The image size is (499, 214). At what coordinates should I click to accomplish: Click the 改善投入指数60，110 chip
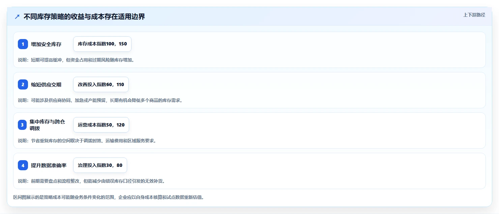101,84
